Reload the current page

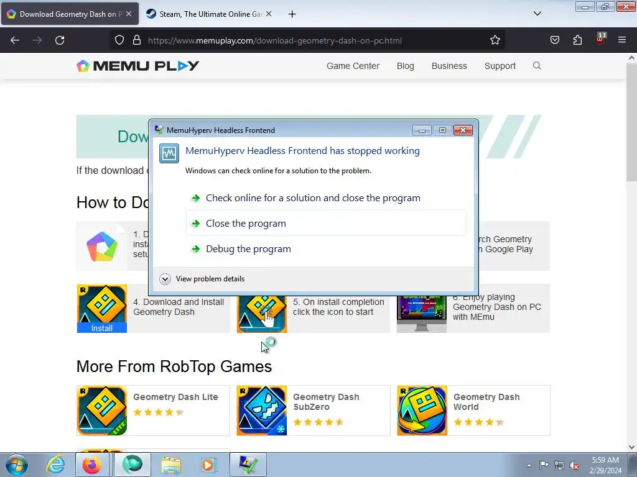60,40
